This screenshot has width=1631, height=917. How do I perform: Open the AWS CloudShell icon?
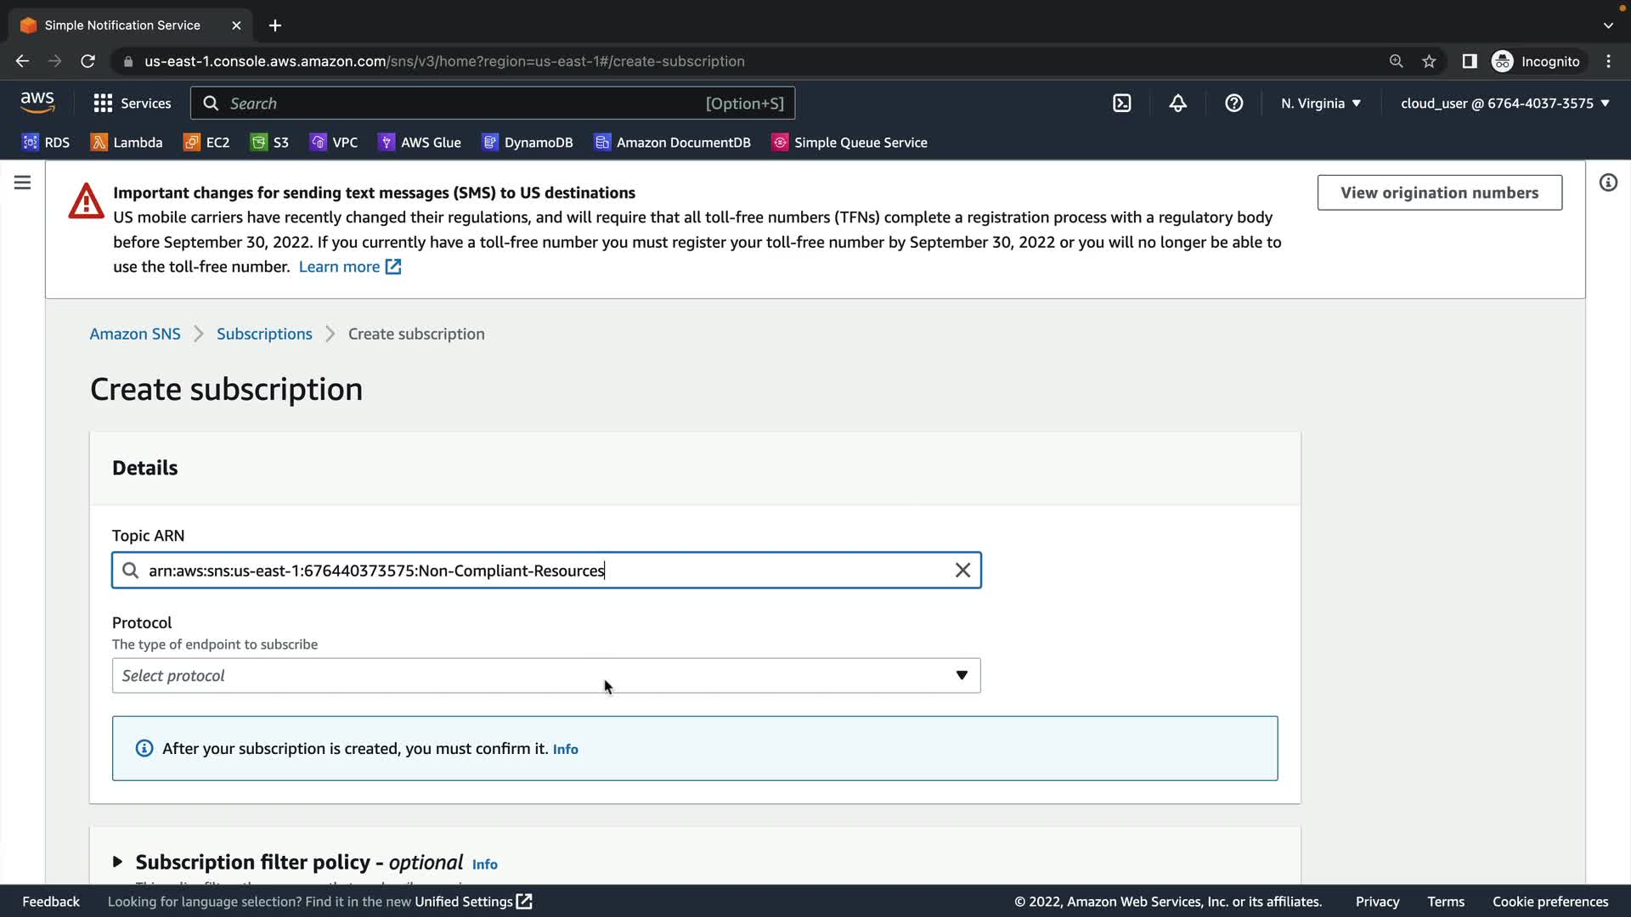click(x=1121, y=104)
